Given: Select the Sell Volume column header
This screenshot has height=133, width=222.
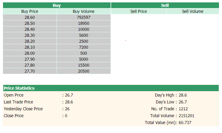Looking at the screenshot, I should (x=193, y=11).
